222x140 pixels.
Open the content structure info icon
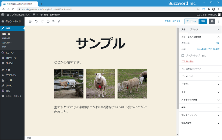[48, 21]
